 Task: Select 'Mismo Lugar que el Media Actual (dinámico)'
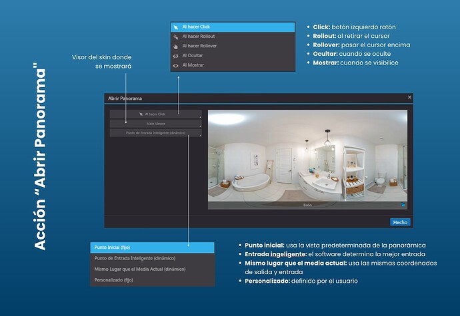coord(152,269)
